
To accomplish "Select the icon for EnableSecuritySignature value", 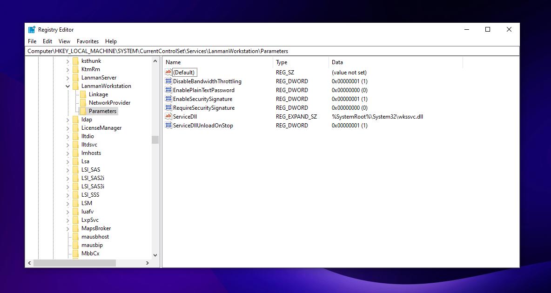I will click(168, 99).
